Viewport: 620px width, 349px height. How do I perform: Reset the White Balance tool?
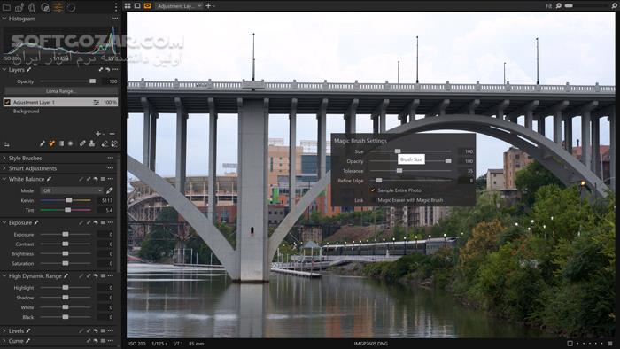[96, 179]
